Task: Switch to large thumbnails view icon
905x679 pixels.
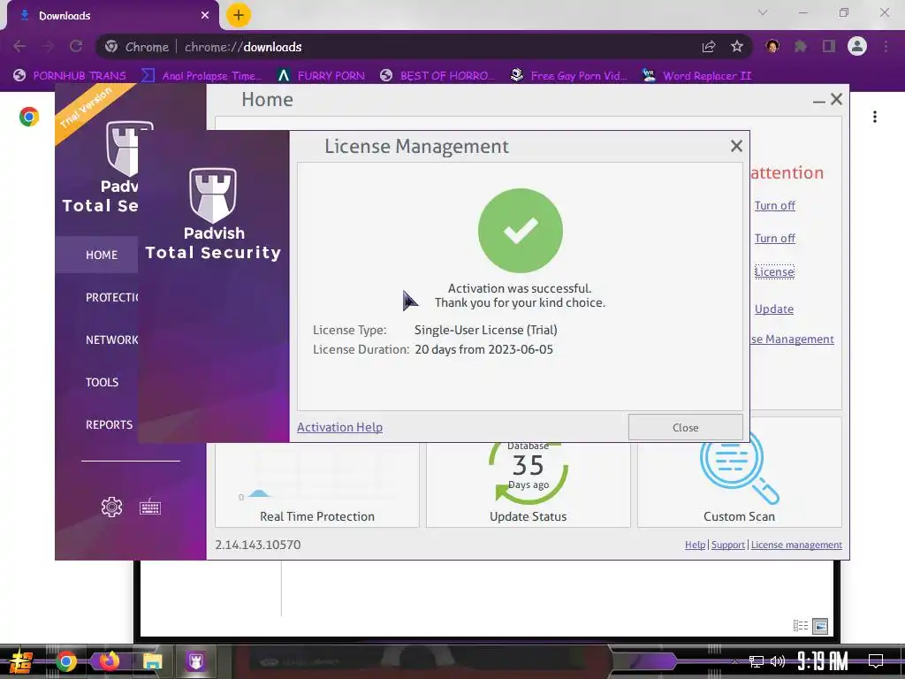Action: (820, 626)
